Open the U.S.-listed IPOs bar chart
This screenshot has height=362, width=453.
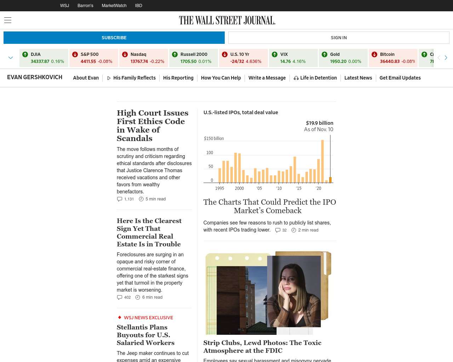point(268,156)
